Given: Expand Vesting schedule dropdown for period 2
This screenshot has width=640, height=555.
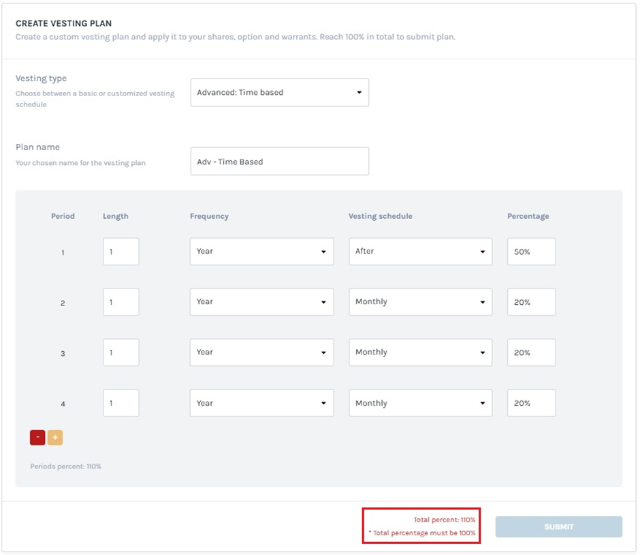Looking at the screenshot, I should pos(420,302).
